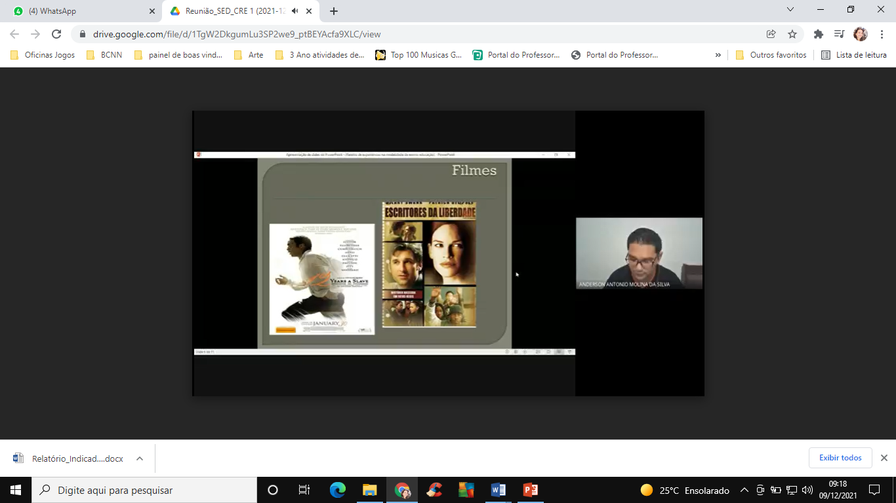896x503 pixels.
Task: Open network tray icon
Action: point(792,490)
